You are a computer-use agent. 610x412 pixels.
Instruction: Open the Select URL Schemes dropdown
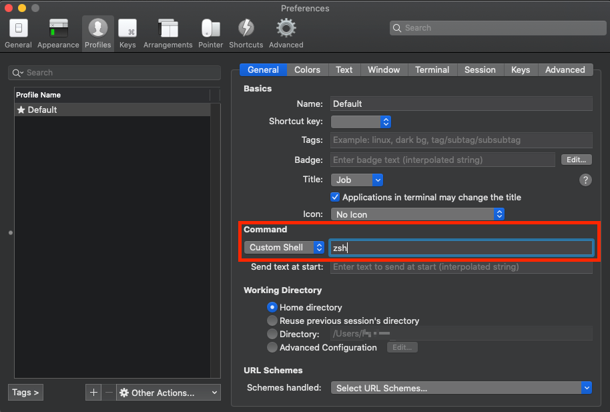coord(461,387)
